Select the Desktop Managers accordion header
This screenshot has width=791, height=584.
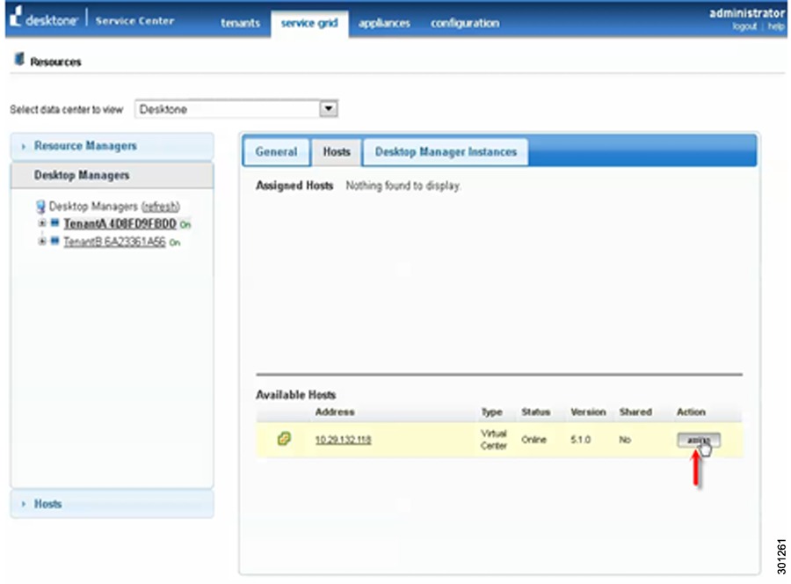point(112,175)
